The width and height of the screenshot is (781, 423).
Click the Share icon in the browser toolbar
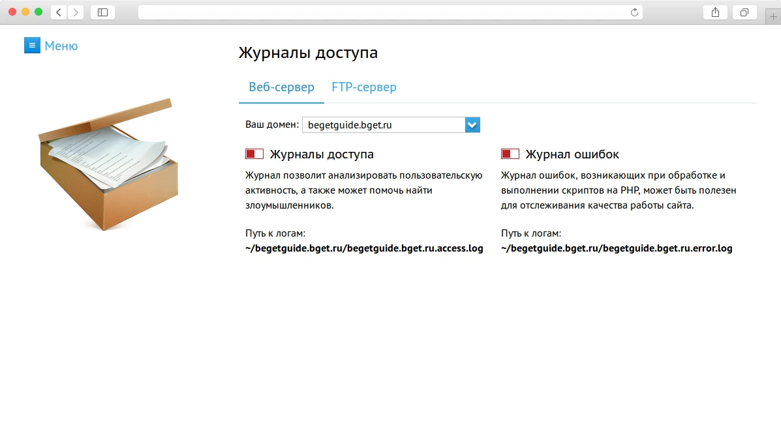click(x=715, y=12)
